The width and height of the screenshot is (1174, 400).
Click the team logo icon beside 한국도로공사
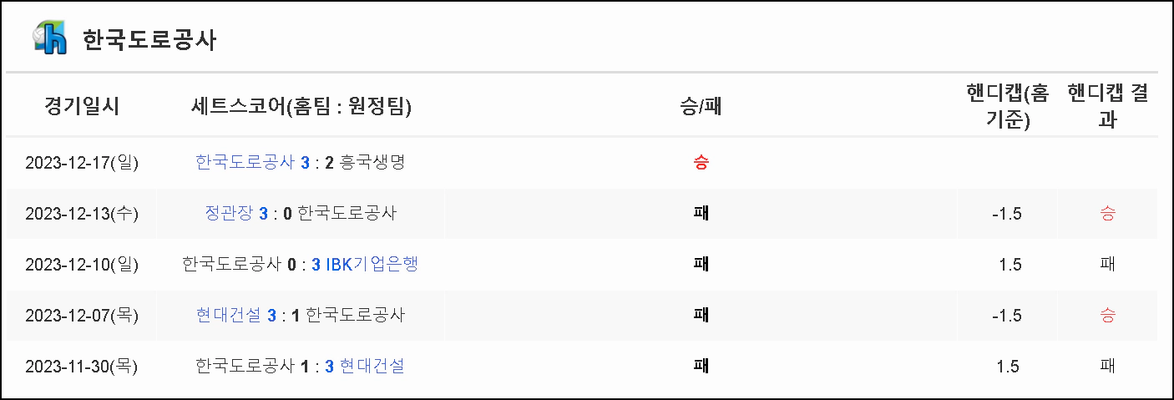tap(50, 38)
